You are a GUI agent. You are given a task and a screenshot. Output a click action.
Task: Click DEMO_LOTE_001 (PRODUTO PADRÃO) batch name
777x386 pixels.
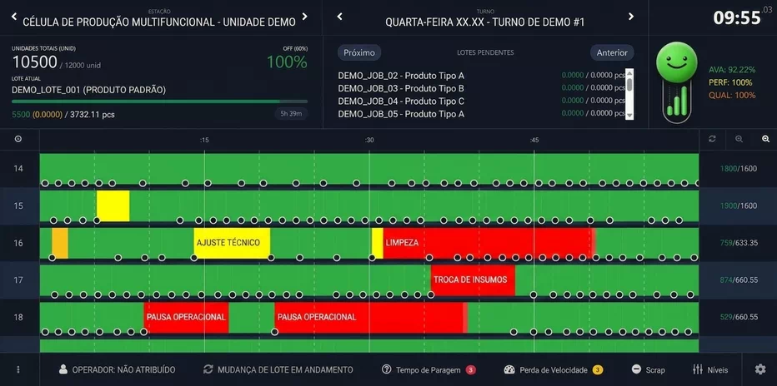click(x=88, y=90)
